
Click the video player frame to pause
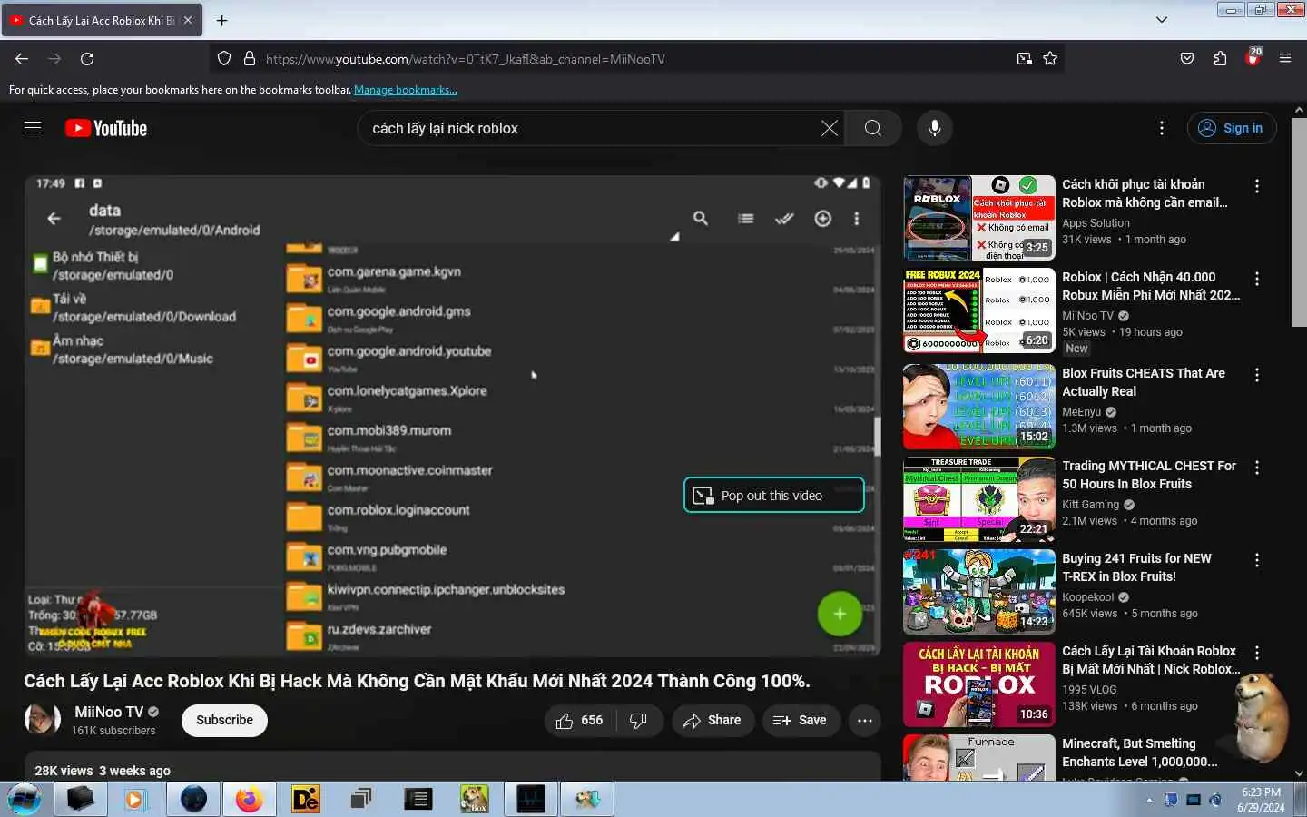coord(452,415)
